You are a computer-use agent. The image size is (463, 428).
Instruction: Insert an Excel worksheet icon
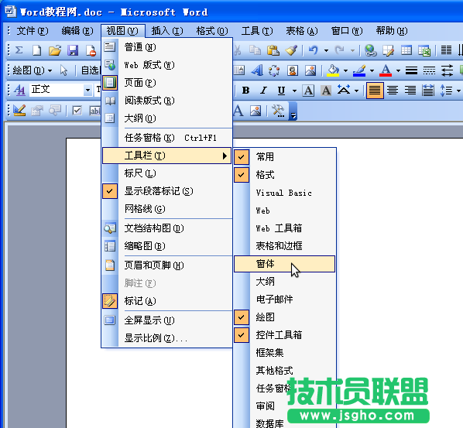[x=424, y=50]
